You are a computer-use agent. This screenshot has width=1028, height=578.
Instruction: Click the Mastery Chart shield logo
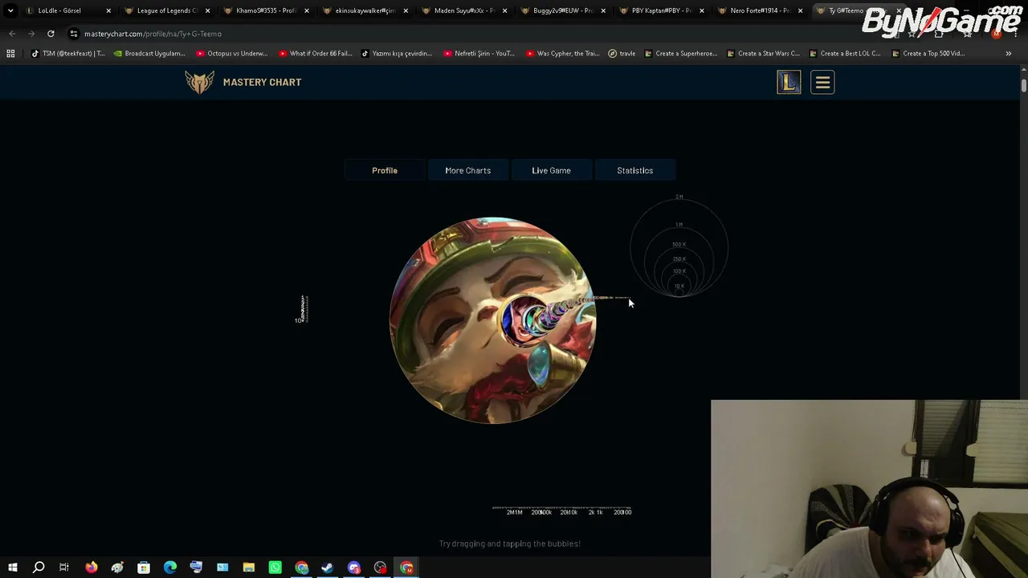click(x=199, y=82)
